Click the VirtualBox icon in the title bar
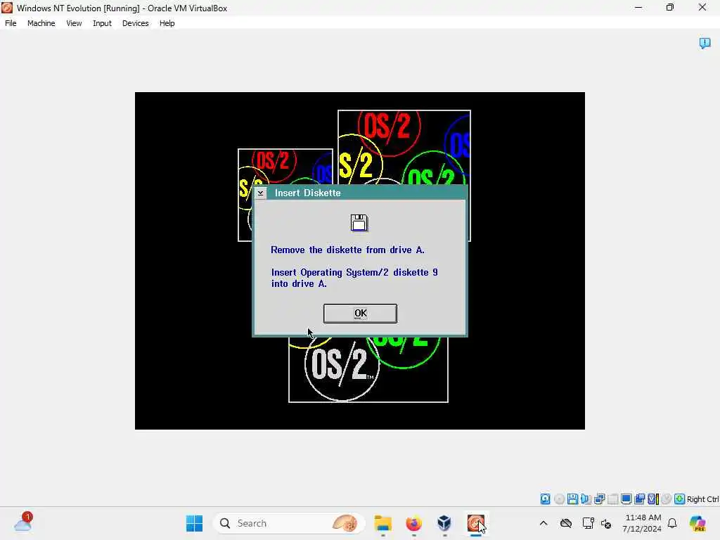The width and height of the screenshot is (720, 540). click(x=7, y=8)
